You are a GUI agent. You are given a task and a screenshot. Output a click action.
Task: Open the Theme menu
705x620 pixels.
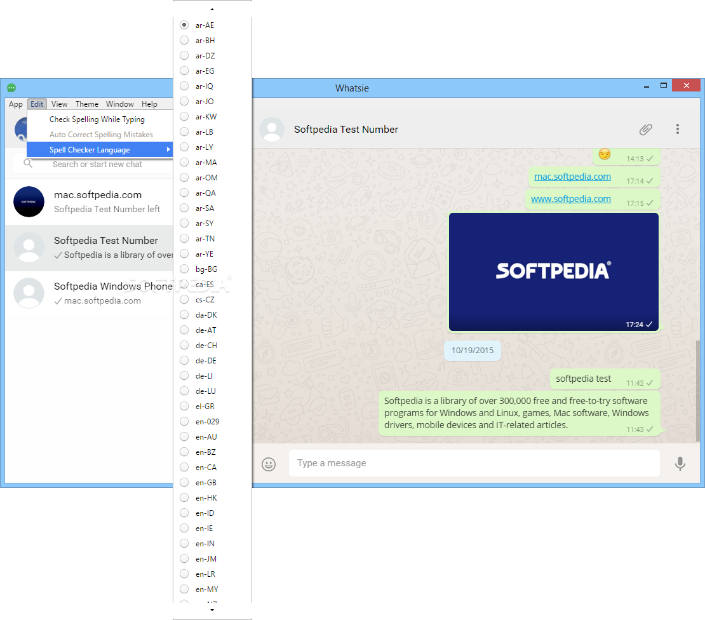pos(87,104)
